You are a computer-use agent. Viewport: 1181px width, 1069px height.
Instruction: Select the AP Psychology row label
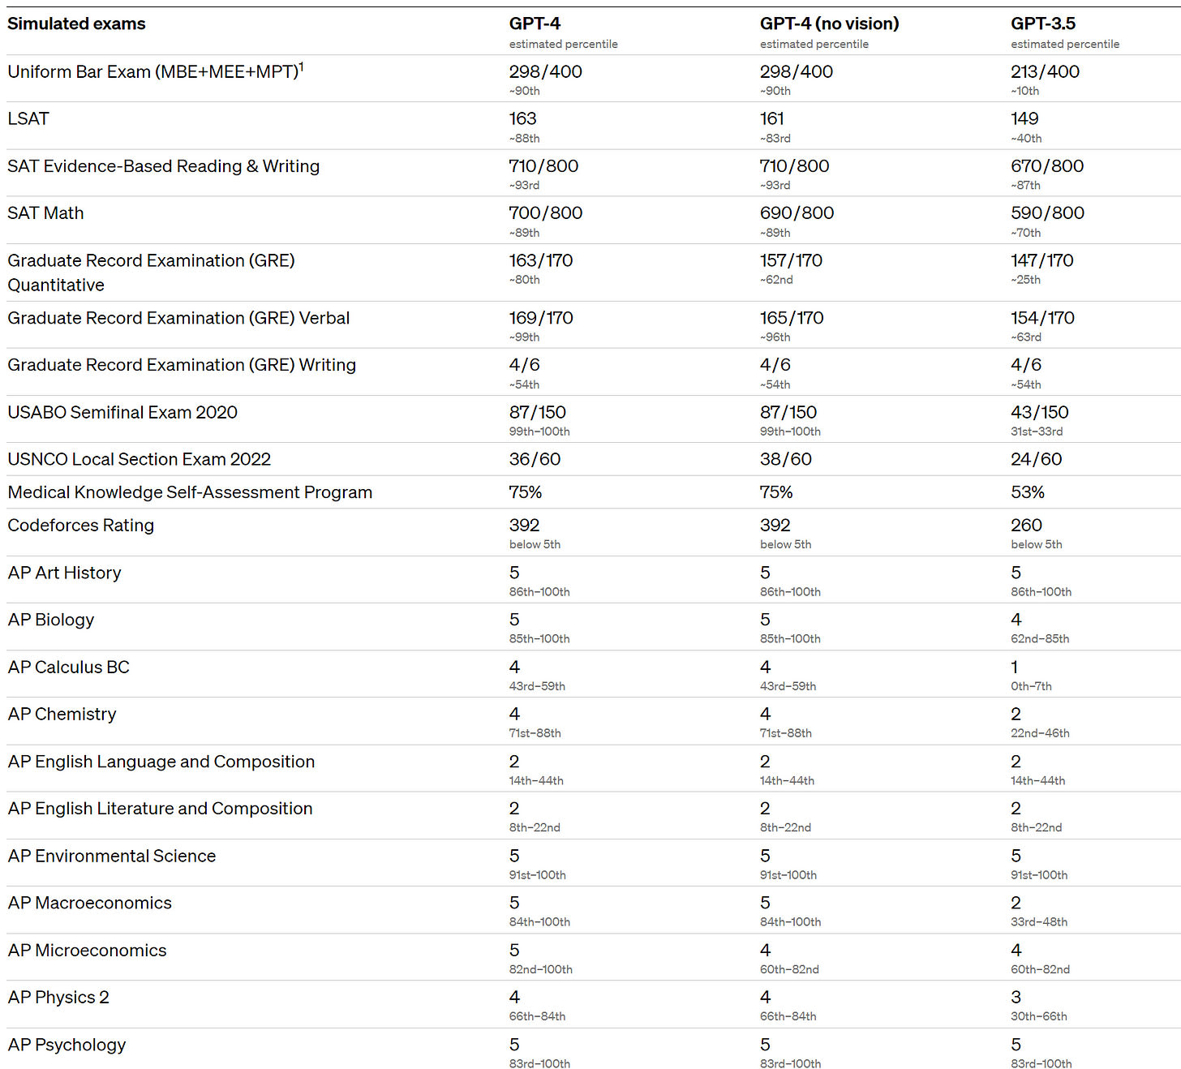[x=67, y=1045]
